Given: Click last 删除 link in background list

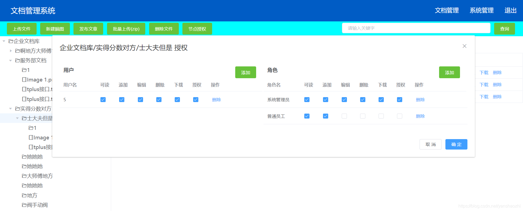Looking at the screenshot, I should pos(497,97).
